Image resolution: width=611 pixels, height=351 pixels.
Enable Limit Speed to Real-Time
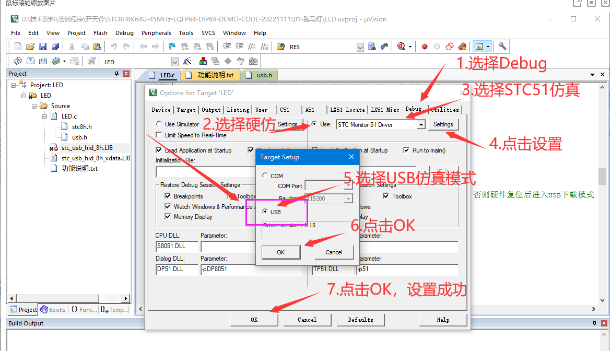[159, 135]
